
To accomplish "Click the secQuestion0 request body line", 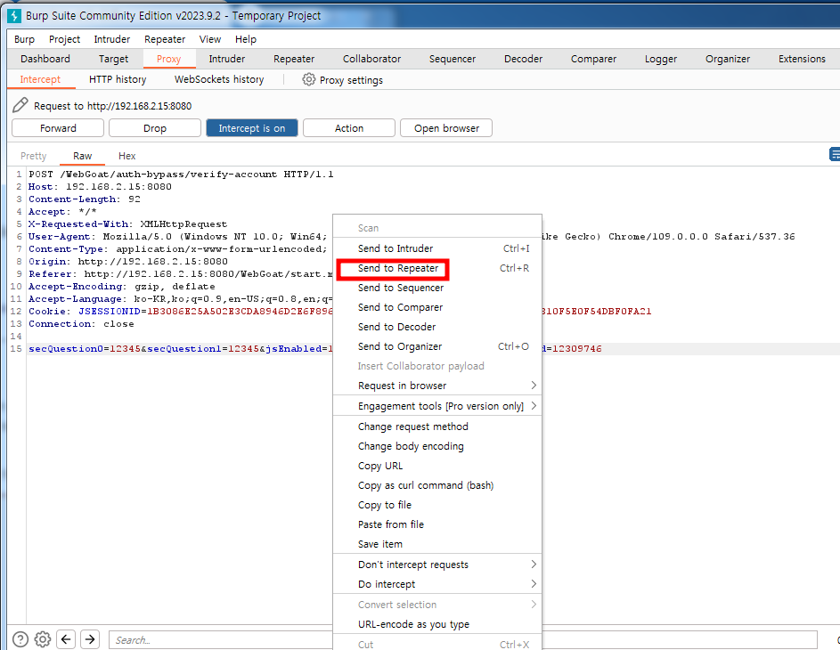I will pyautogui.click(x=181, y=349).
